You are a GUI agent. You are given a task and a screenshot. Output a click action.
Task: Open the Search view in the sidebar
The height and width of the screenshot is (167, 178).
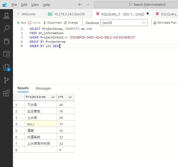6,28
